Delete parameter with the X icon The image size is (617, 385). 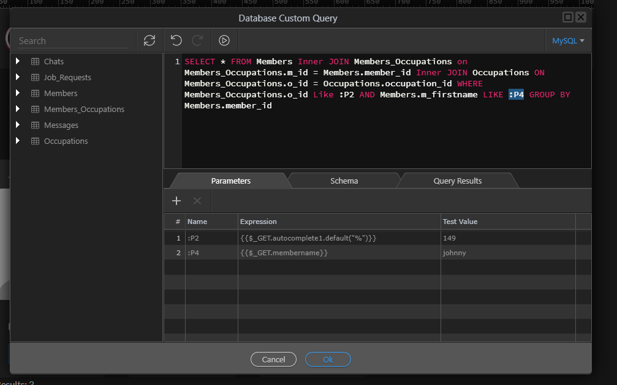pos(197,201)
